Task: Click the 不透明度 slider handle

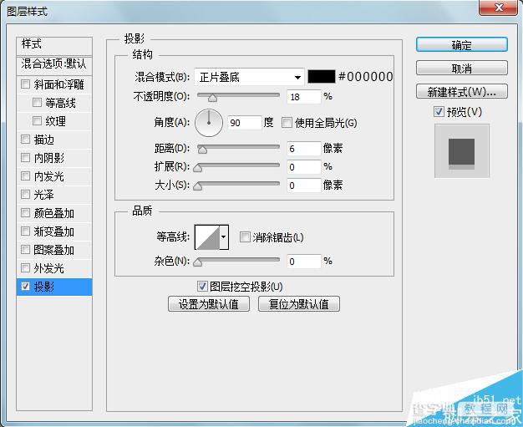Action: point(212,98)
